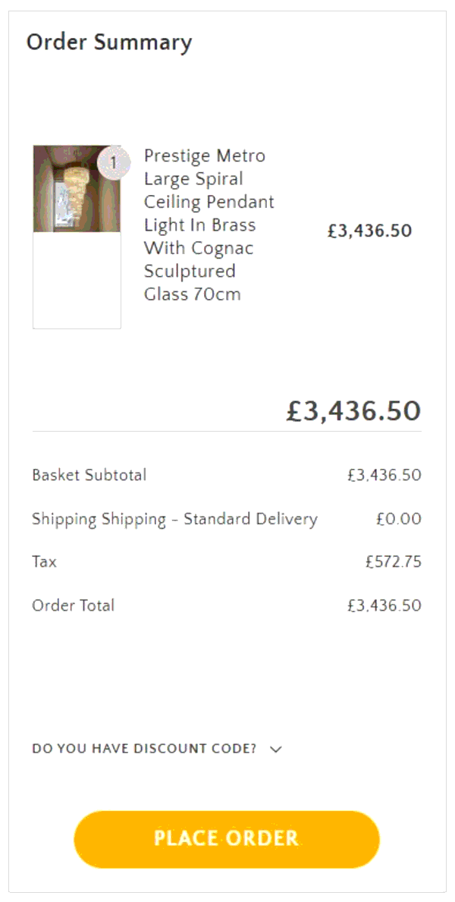This screenshot has height=902, width=455.
Task: Select the Order Total label
Action: click(72, 605)
